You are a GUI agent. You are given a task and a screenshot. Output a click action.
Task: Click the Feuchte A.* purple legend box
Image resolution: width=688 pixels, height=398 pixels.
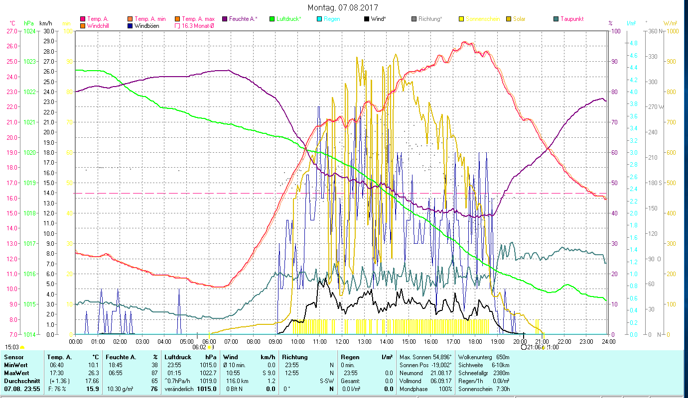coord(224,19)
